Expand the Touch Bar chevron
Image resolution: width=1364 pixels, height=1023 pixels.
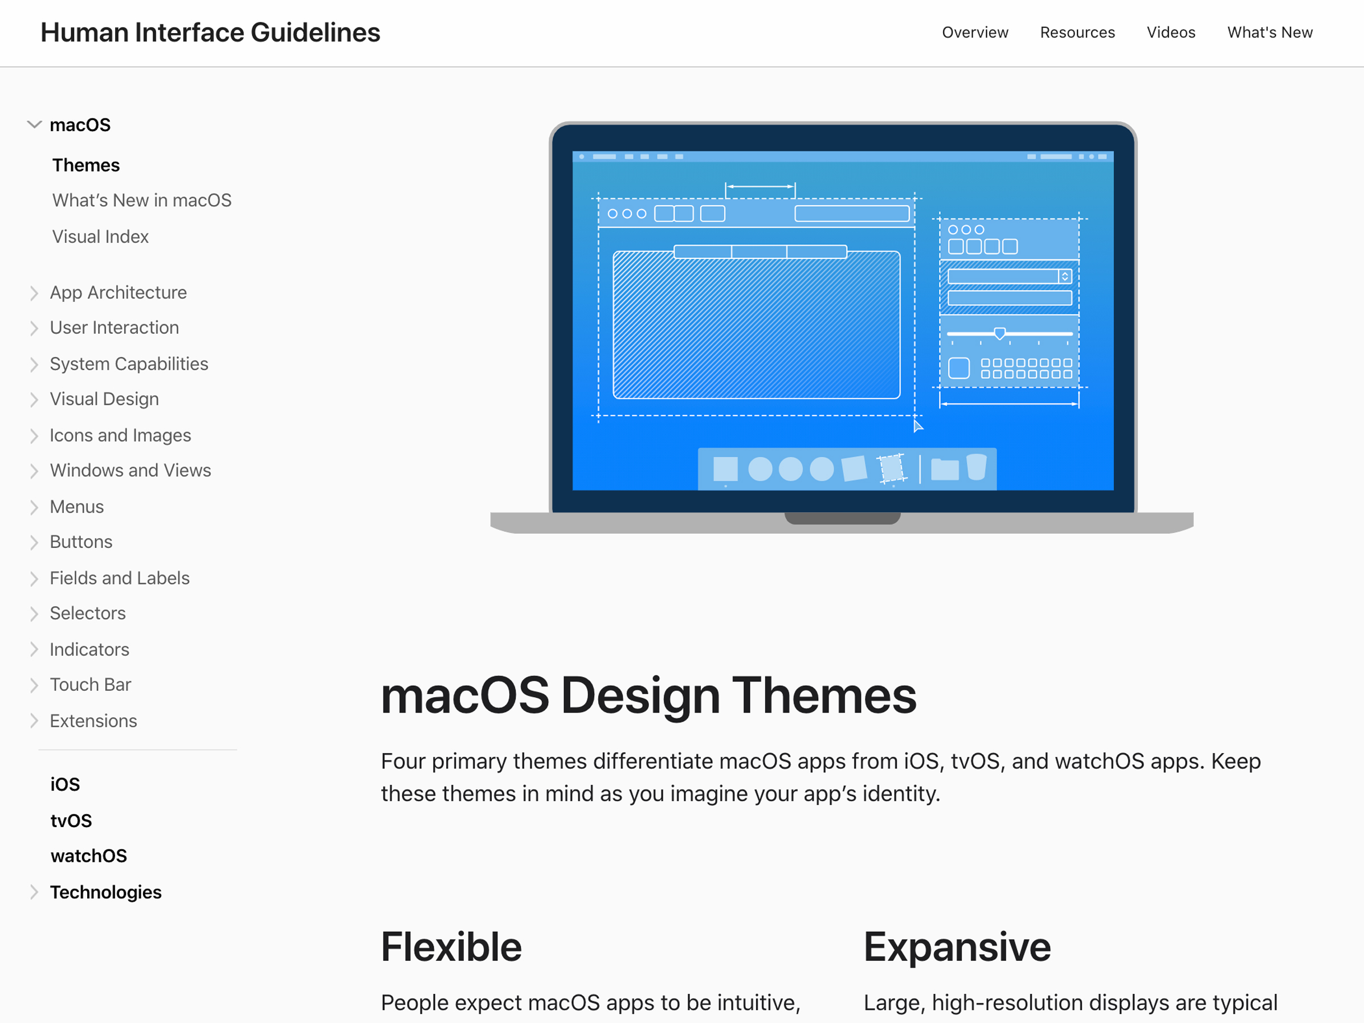pyautogui.click(x=35, y=685)
